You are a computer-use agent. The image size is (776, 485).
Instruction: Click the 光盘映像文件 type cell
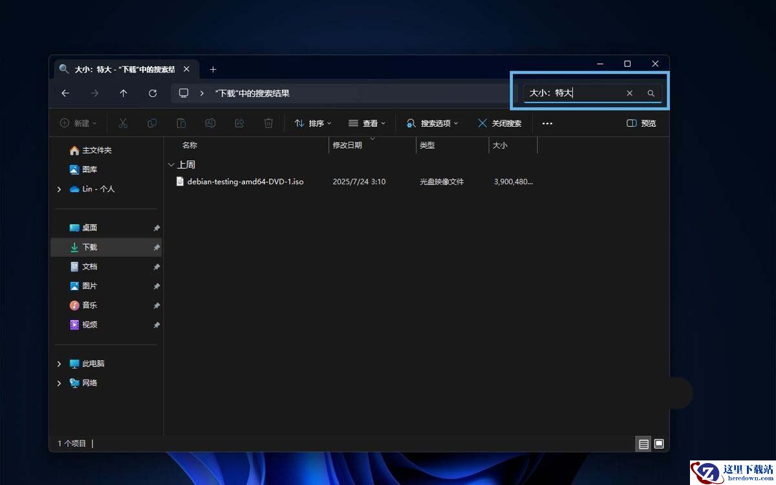442,182
